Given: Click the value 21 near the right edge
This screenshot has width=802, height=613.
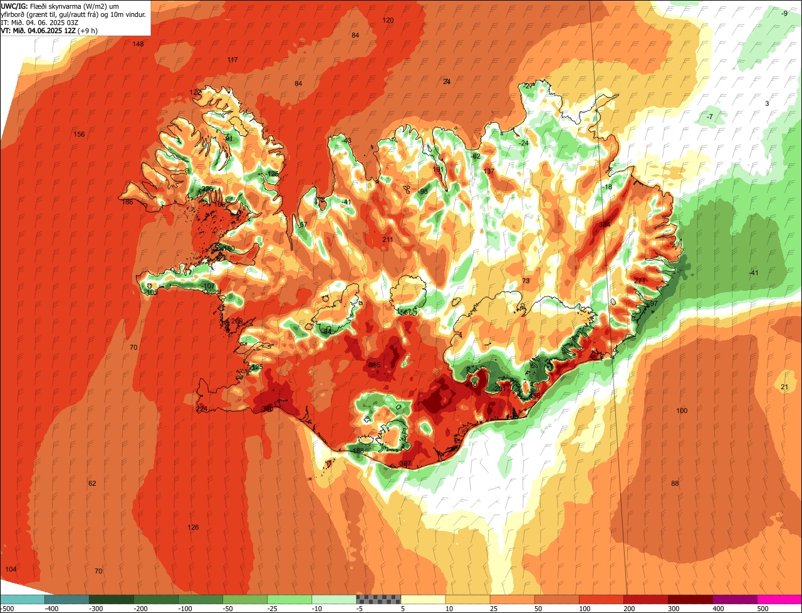Looking at the screenshot, I should coord(784,387).
